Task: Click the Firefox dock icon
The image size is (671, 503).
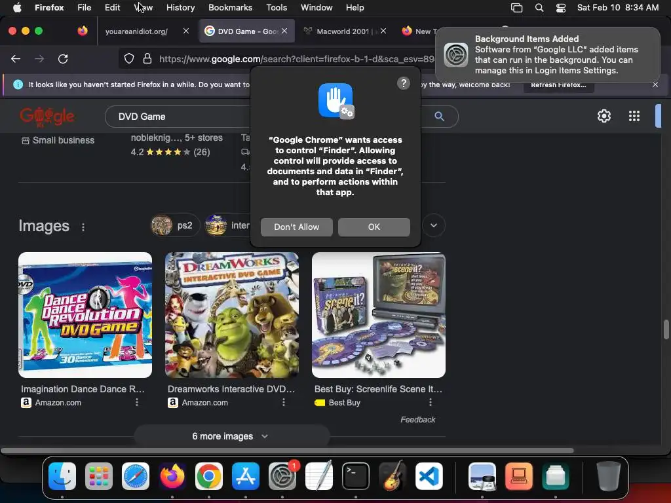Action: pos(172,476)
